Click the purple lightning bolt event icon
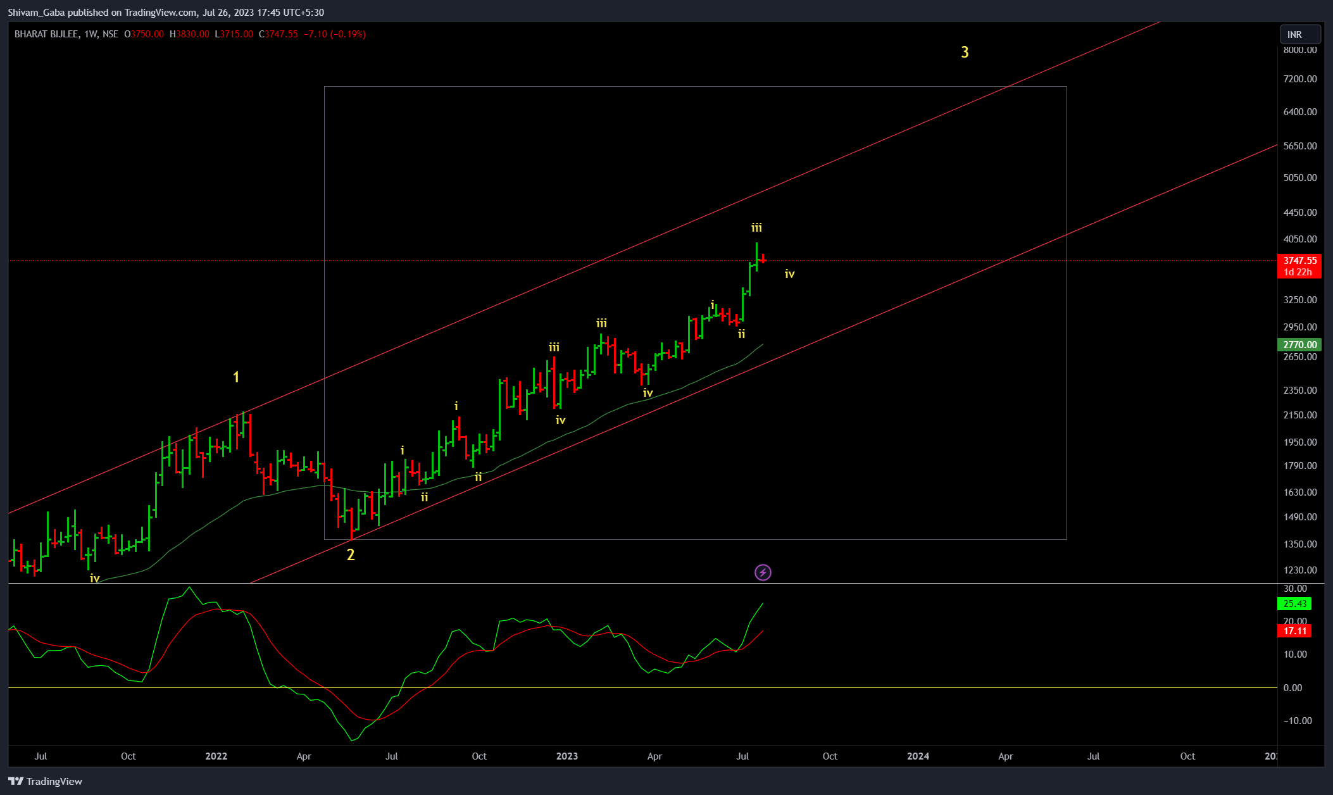 763,573
